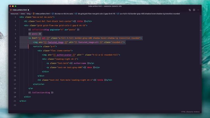
Task: Click the collection:blog opening tag
Action: click(40, 30)
